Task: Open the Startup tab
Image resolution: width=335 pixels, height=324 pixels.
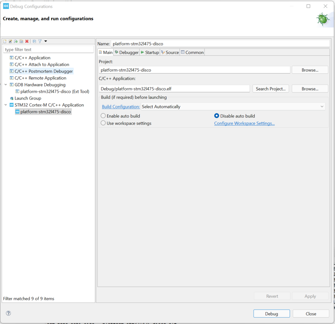Action: pos(150,52)
